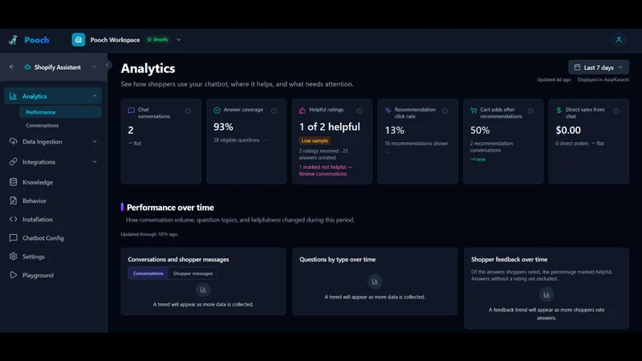Image resolution: width=642 pixels, height=361 pixels.
Task: Show info for Recommendation click rate
Action: click(x=445, y=111)
